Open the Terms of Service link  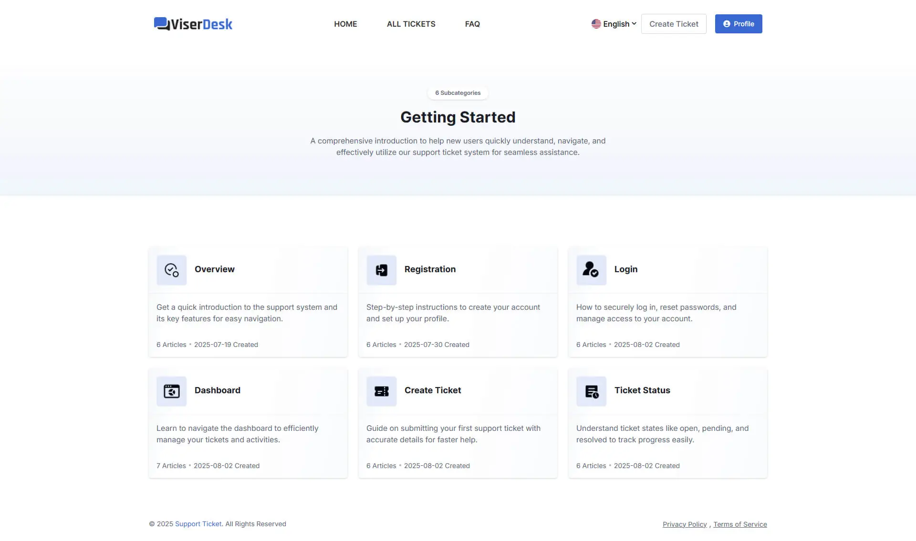[740, 524]
